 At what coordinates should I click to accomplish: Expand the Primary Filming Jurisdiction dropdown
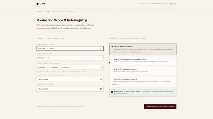tap(70, 67)
